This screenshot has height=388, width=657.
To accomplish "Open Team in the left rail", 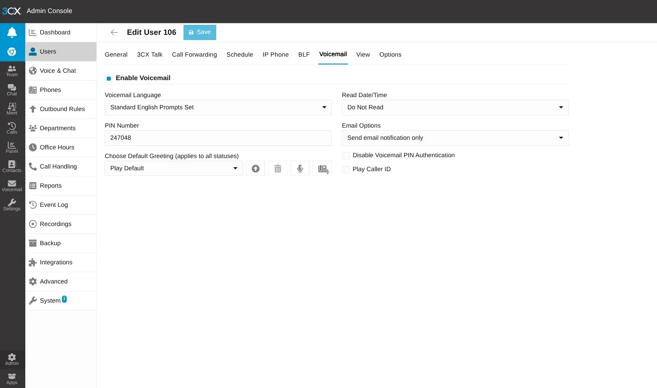I will pyautogui.click(x=12, y=71).
